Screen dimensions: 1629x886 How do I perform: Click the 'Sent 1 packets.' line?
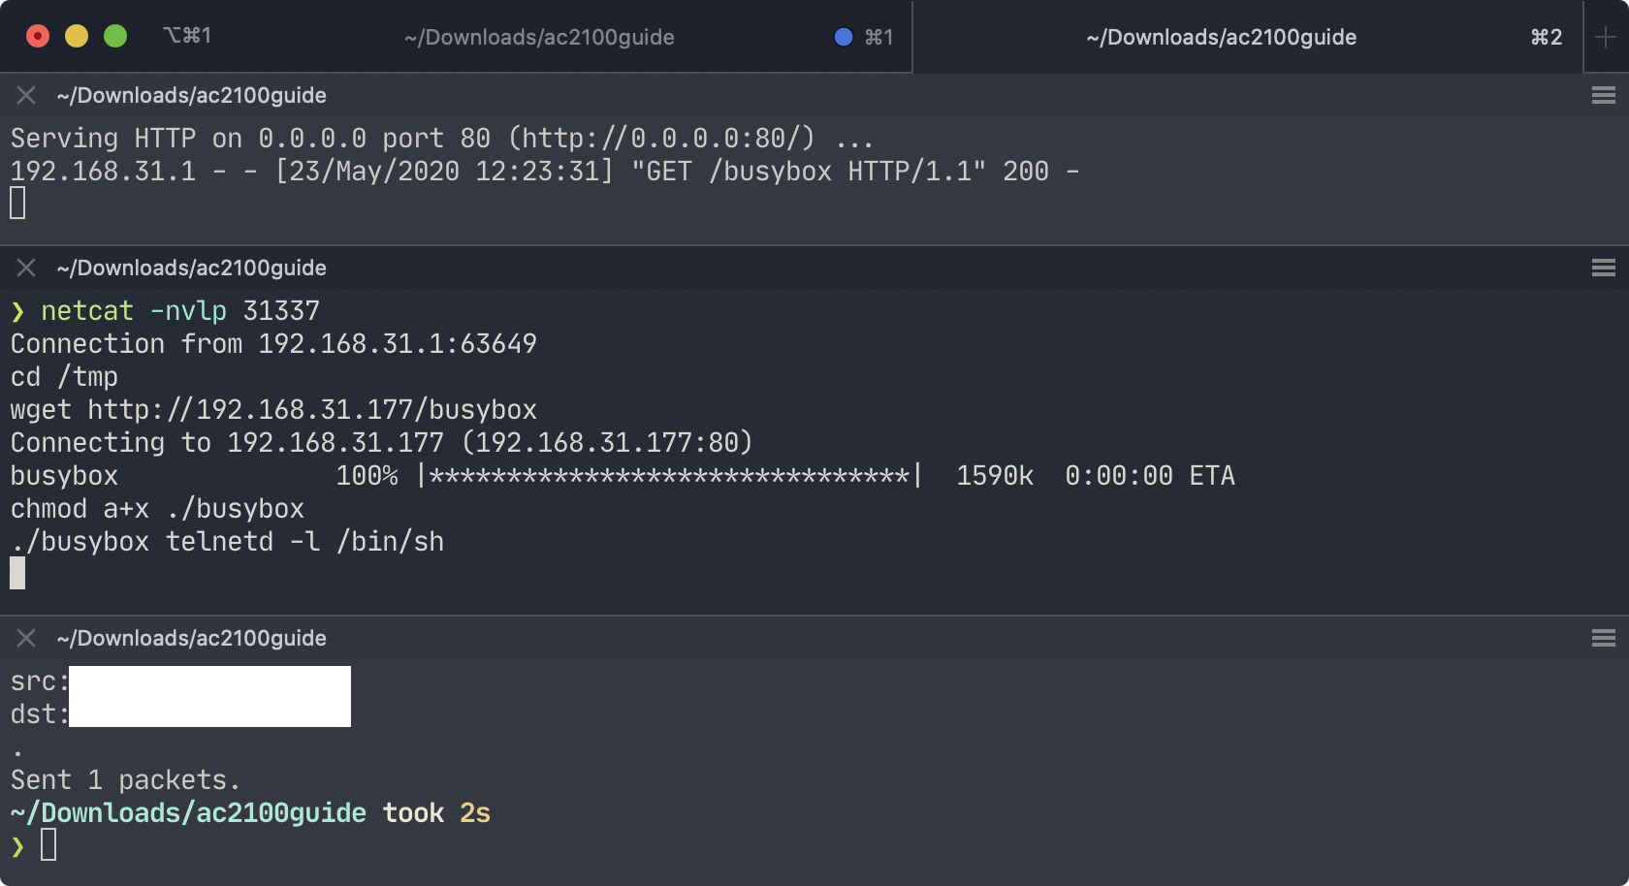coord(125,780)
